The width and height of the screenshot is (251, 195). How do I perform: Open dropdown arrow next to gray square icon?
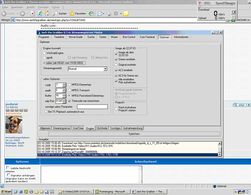point(121,14)
